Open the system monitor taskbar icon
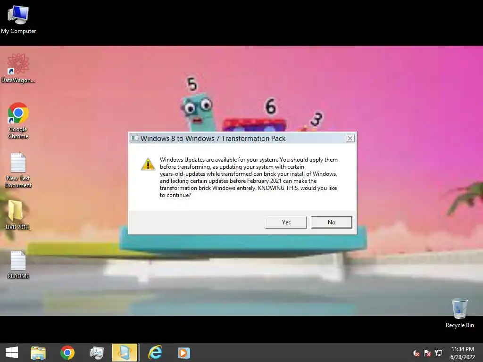The width and height of the screenshot is (483, 362). [96, 353]
